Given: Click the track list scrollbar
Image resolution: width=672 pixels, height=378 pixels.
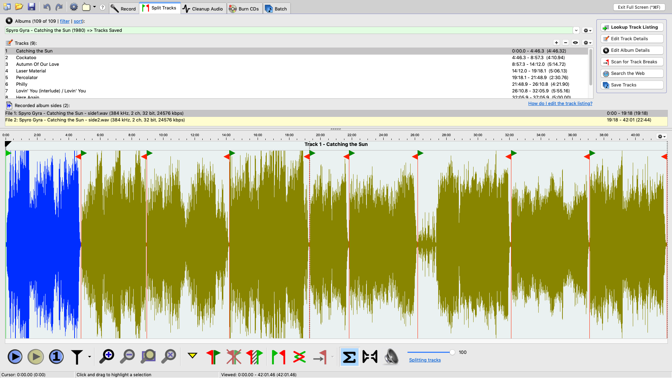Looking at the screenshot, I should pos(591,67).
